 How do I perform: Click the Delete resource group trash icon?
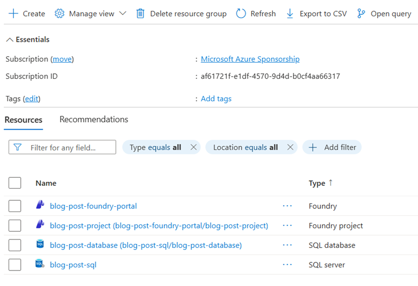(140, 13)
